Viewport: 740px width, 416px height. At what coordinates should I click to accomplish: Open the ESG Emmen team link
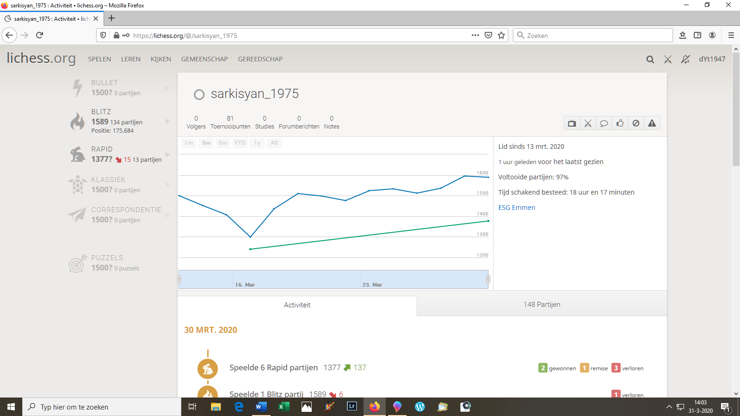coord(517,208)
